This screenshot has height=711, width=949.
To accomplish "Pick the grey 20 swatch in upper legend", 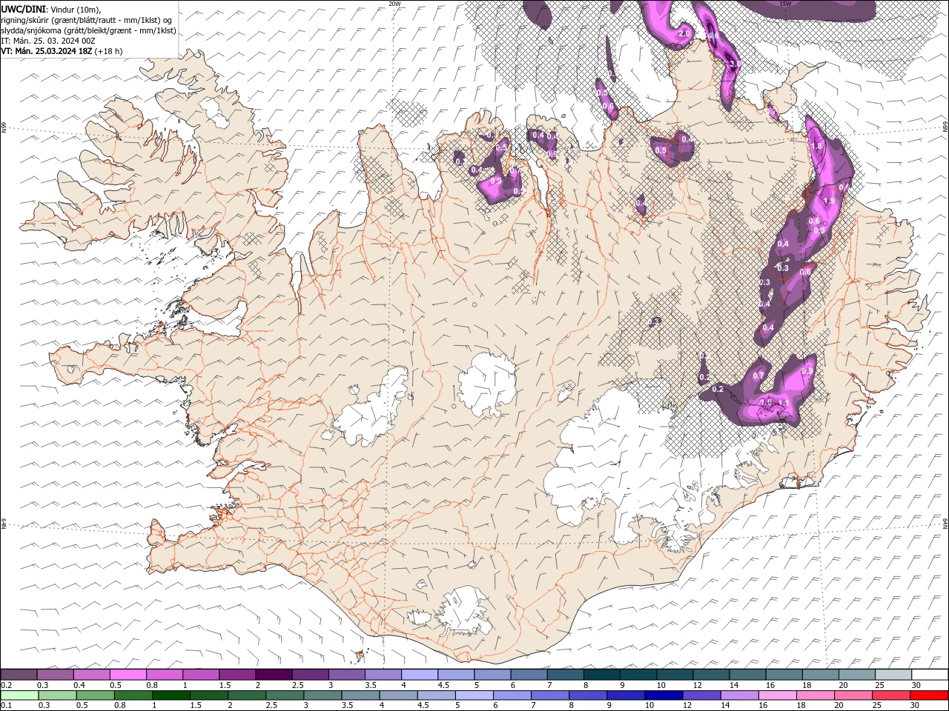I will click(x=857, y=675).
